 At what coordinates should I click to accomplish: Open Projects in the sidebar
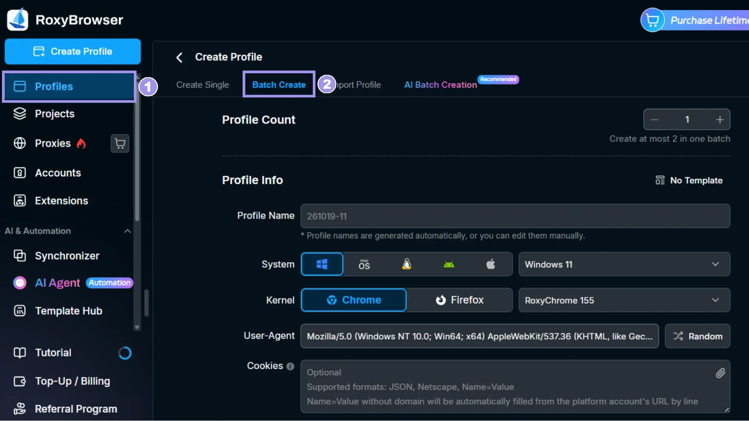(55, 114)
